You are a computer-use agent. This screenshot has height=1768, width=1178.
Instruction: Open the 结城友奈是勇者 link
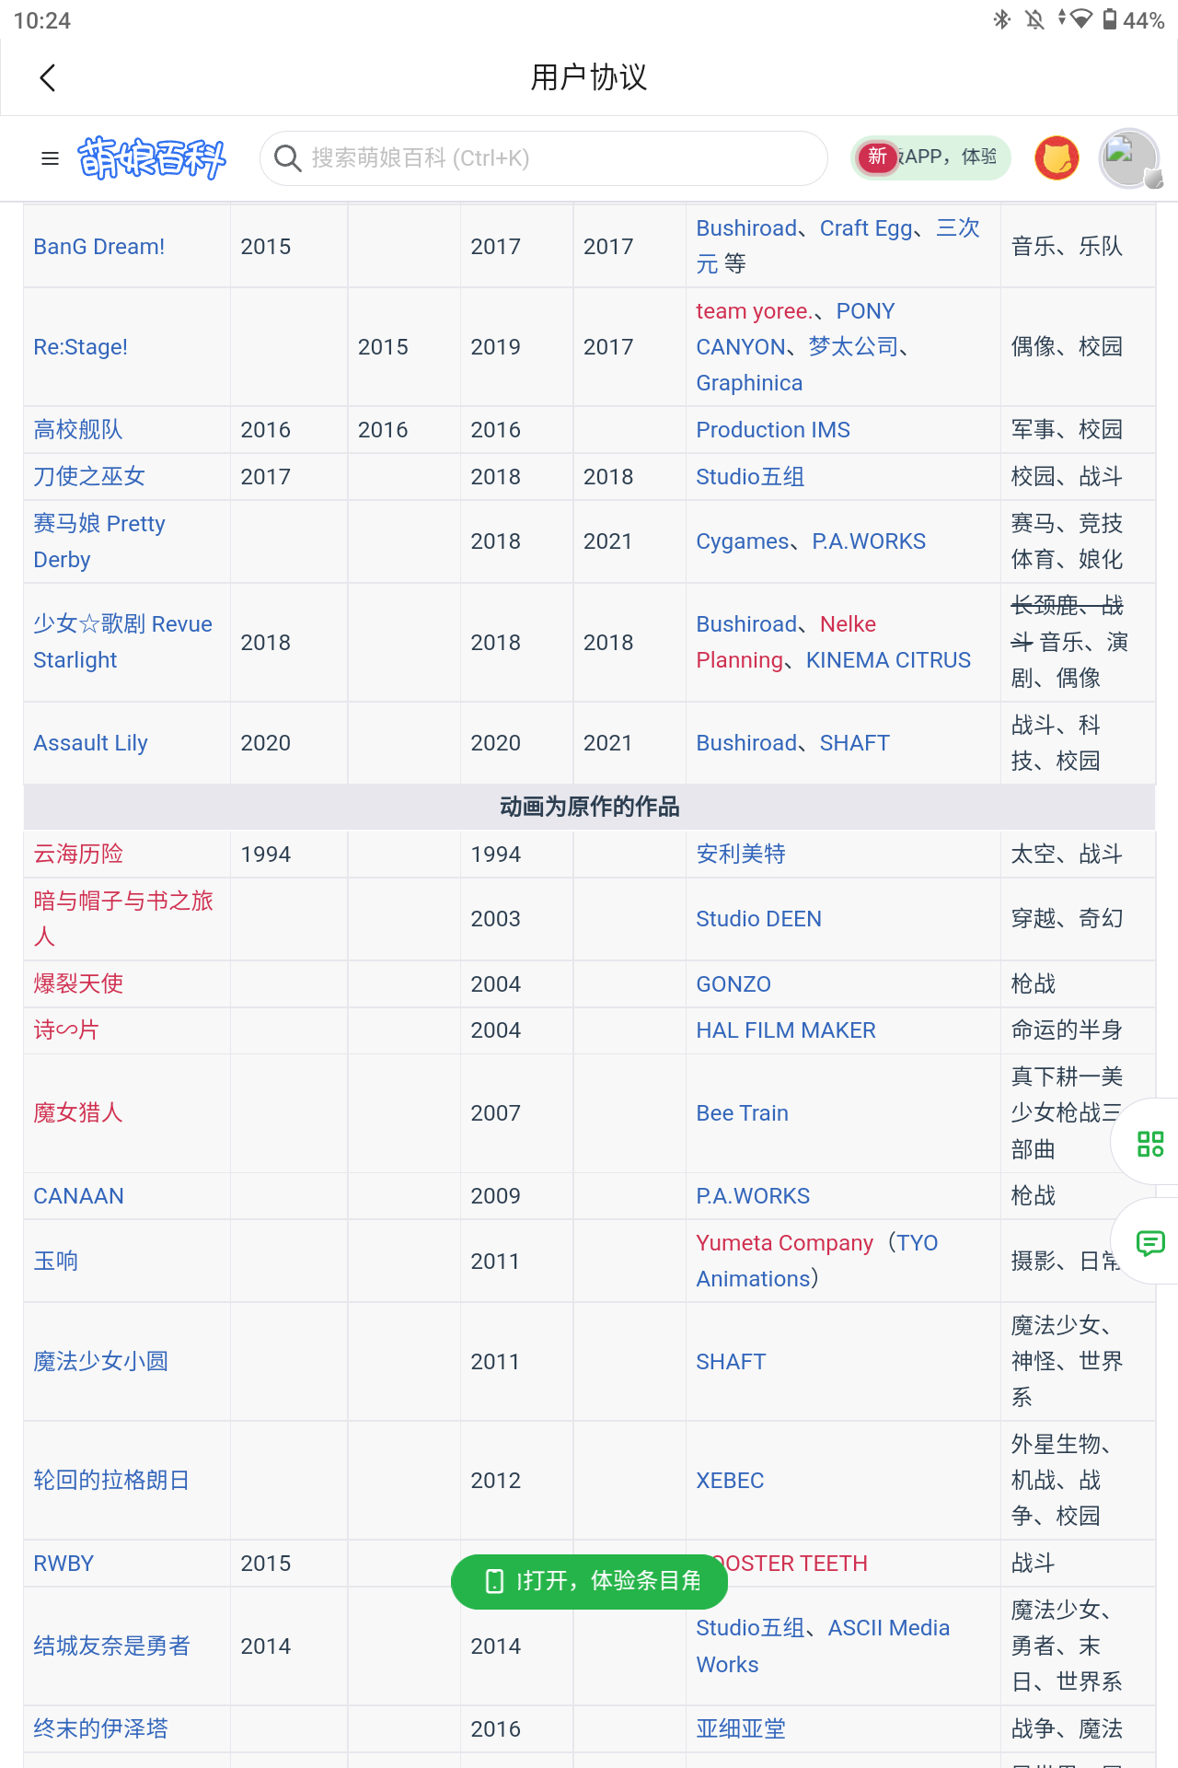[x=112, y=1646]
